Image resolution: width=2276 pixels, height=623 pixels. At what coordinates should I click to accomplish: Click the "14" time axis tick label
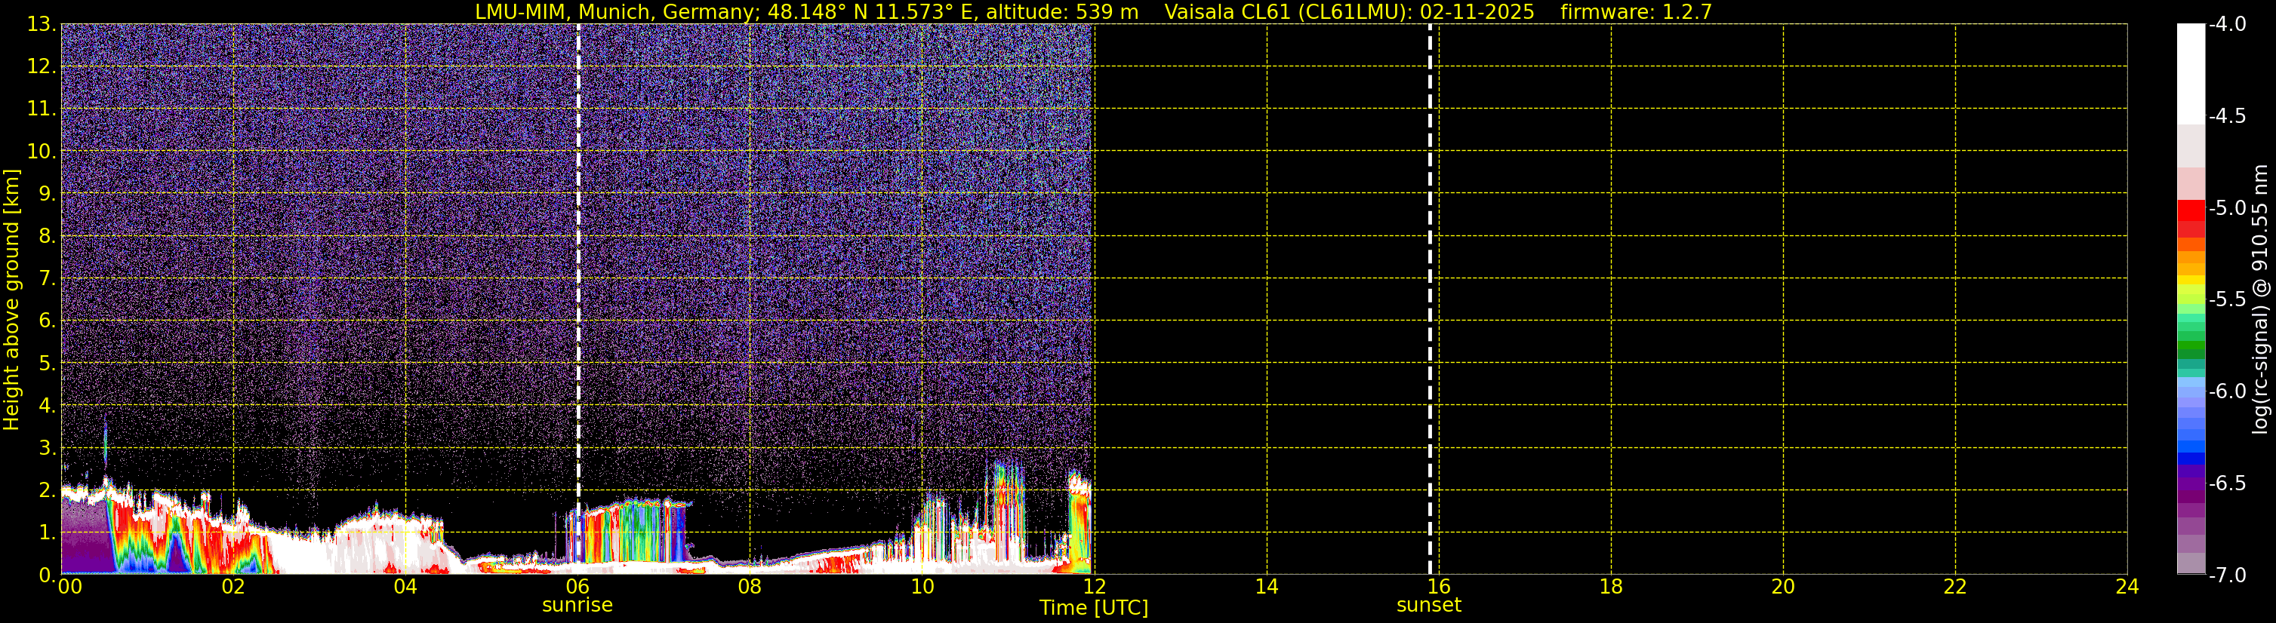(x=1266, y=587)
